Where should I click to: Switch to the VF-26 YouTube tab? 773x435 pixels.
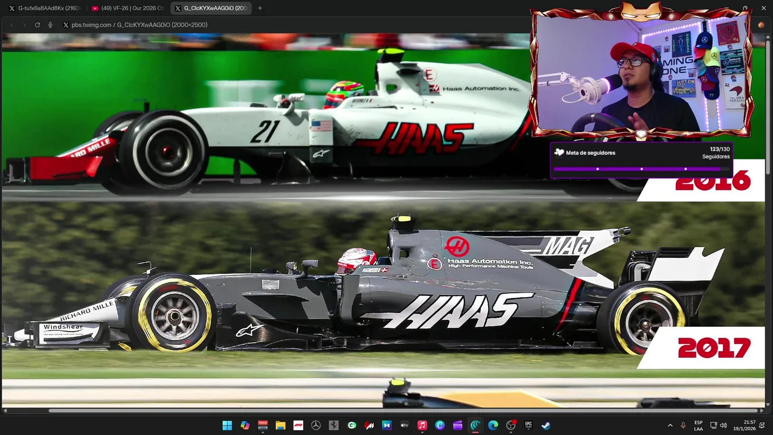pos(127,8)
